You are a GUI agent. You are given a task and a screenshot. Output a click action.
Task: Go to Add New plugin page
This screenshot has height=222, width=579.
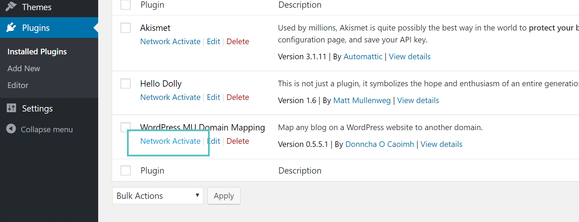click(x=24, y=68)
